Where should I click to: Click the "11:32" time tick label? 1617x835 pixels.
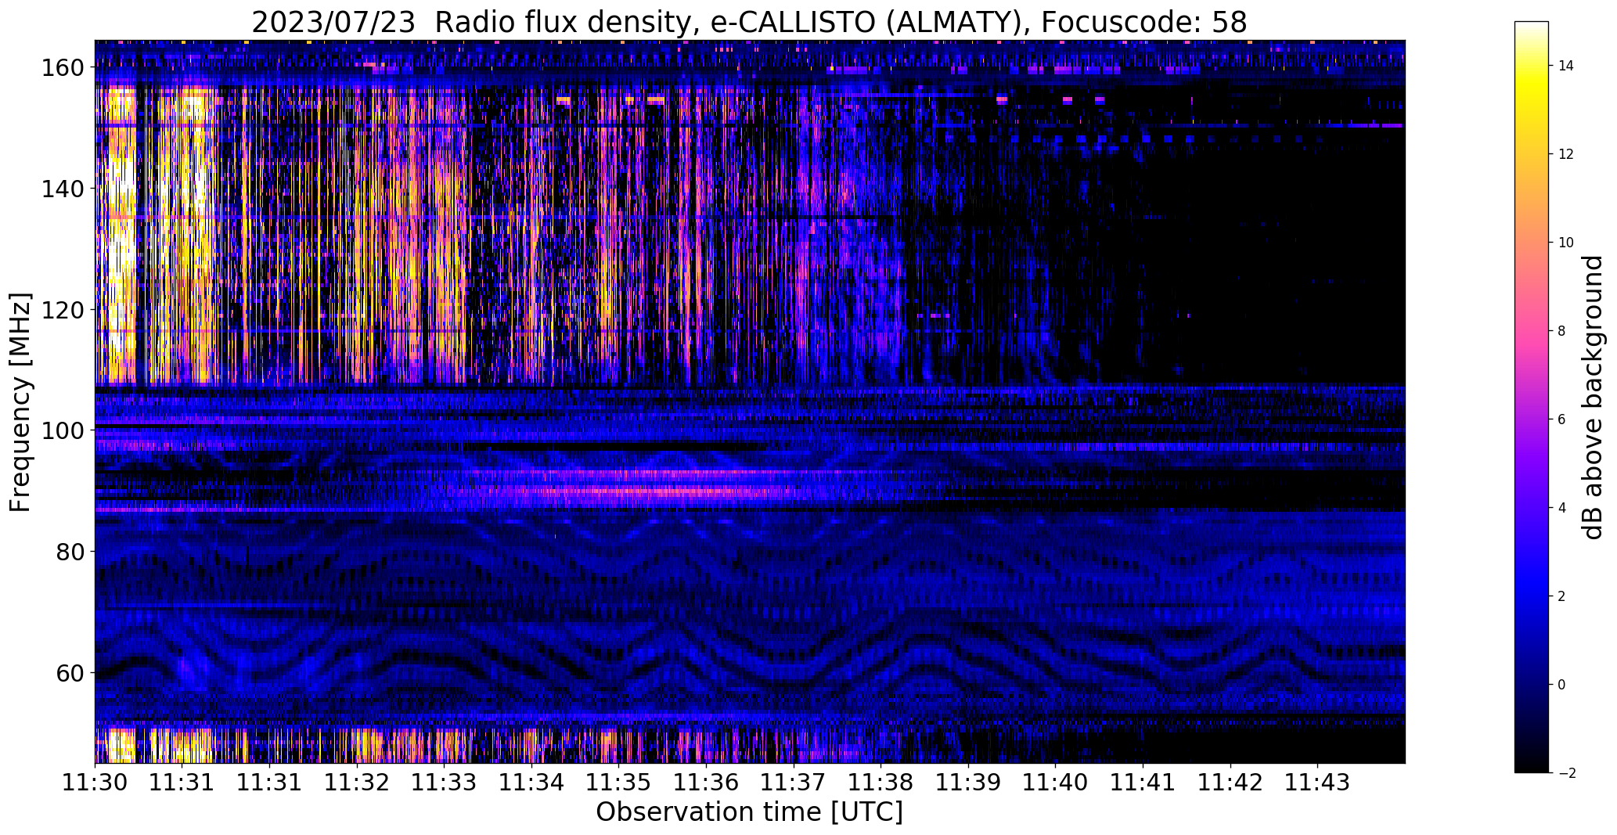[x=357, y=782]
